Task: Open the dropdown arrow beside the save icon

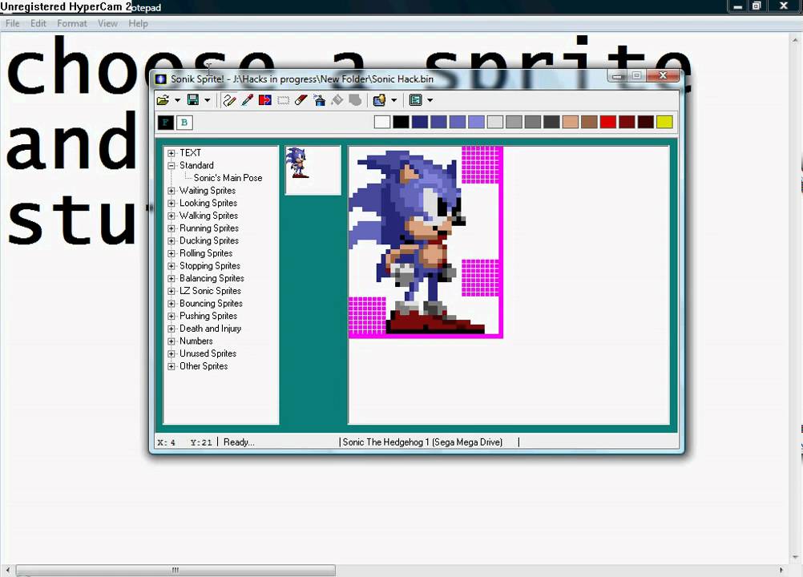Action: pos(207,100)
